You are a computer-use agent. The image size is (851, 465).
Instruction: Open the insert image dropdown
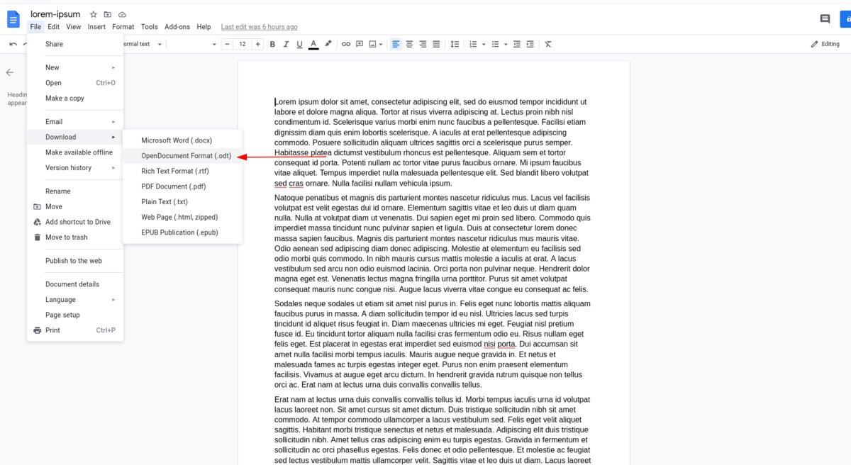376,44
